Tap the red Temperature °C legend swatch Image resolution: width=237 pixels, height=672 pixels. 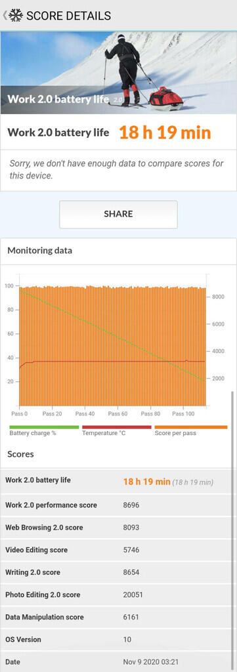coord(117,427)
